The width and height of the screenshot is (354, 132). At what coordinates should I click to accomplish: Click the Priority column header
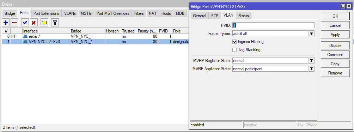[x=147, y=31]
